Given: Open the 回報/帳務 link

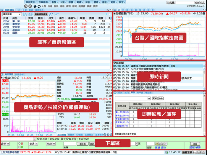Looking at the screenshot, I should coord(195,148).
